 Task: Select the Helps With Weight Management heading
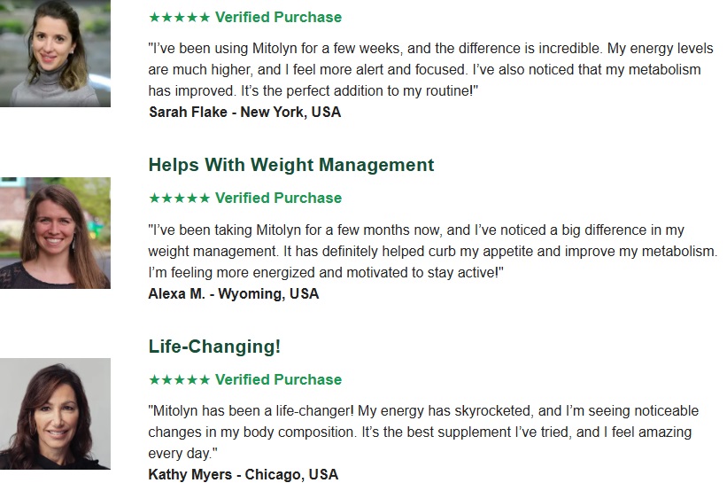(291, 165)
